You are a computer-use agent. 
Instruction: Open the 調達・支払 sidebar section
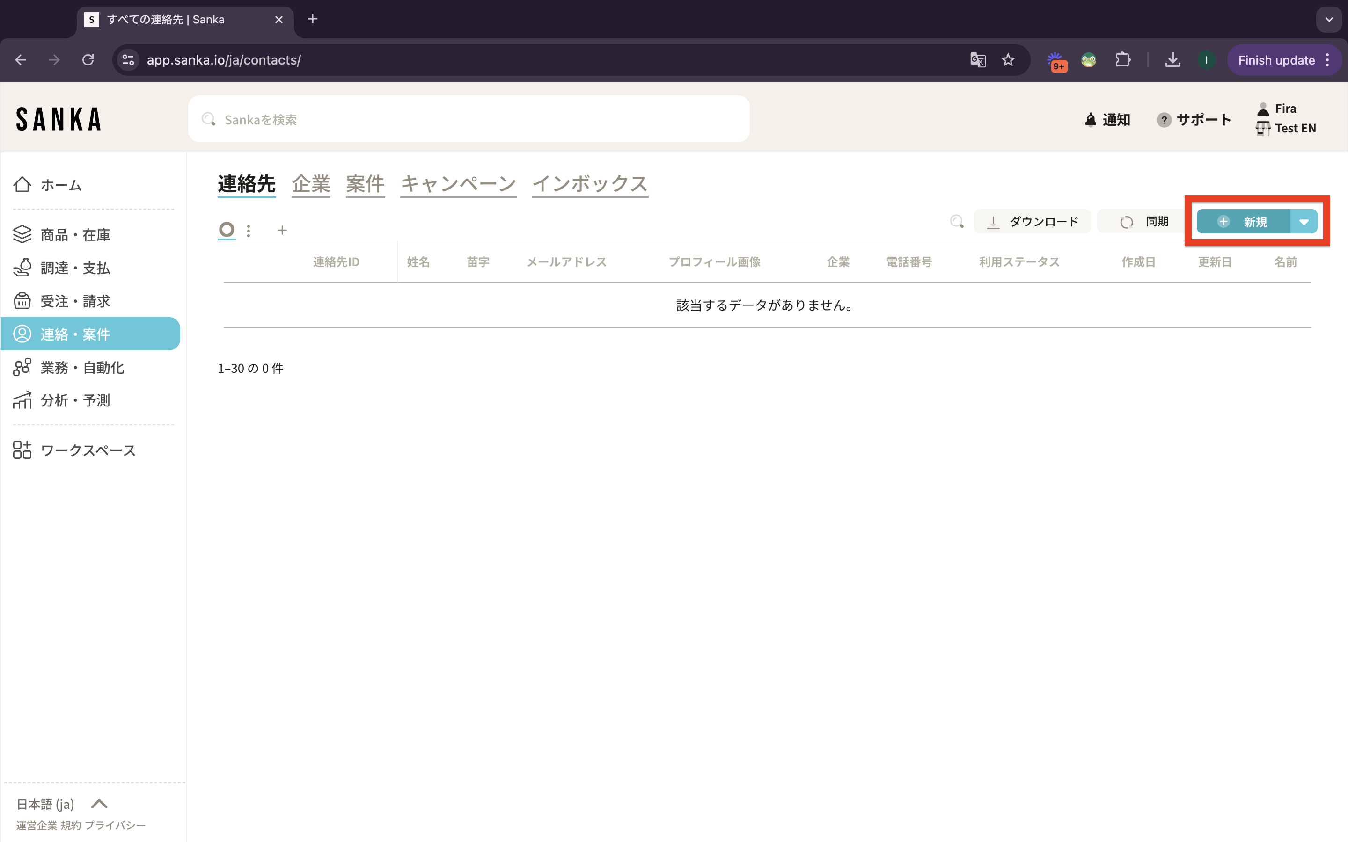click(74, 268)
